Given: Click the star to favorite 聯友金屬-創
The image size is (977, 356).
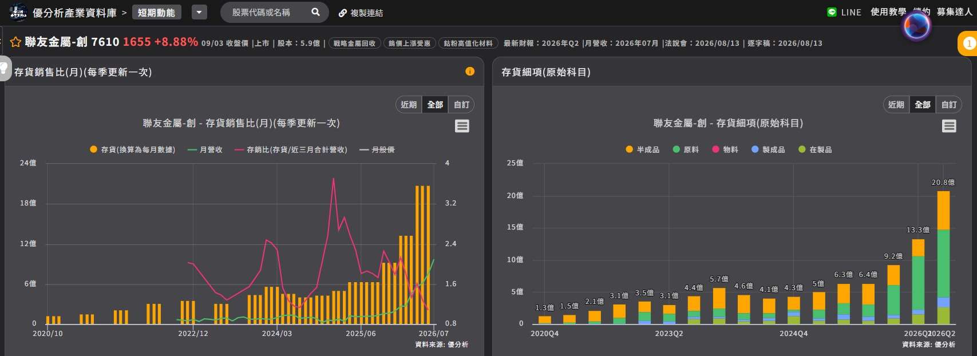Looking at the screenshot, I should point(15,42).
